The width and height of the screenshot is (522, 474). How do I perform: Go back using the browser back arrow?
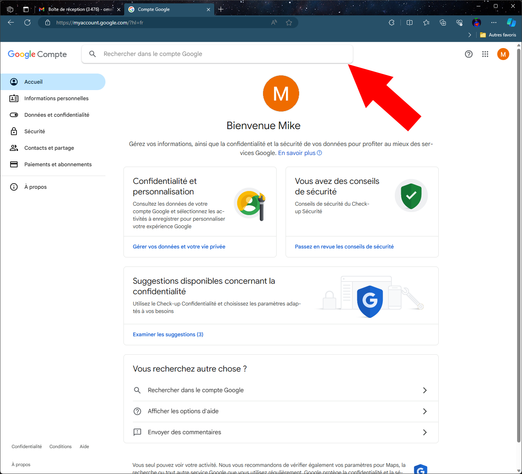click(11, 23)
